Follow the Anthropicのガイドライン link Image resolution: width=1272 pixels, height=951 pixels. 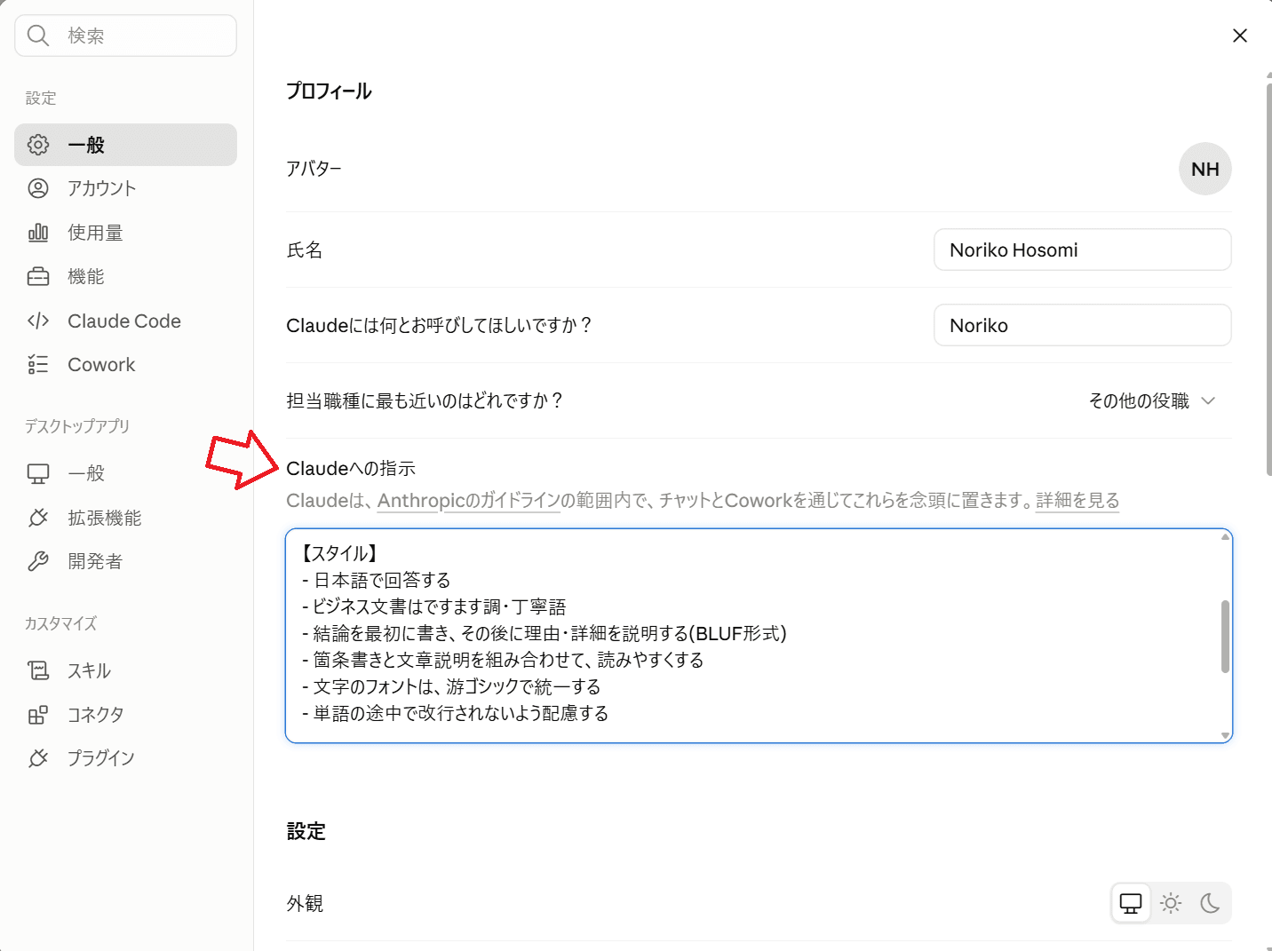[x=468, y=500]
